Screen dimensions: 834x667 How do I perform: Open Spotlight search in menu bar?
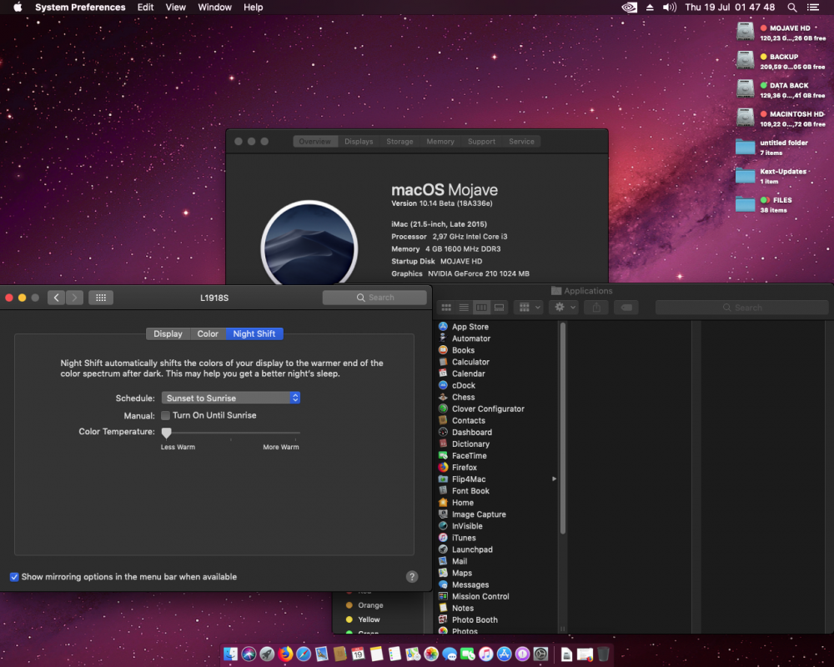point(792,8)
